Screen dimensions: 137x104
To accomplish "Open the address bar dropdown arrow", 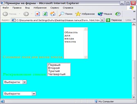I will (x=102, y=20).
